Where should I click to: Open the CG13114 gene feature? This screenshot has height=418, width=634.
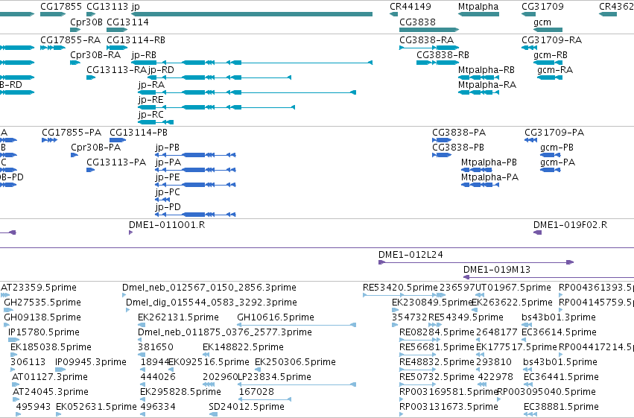tap(117, 30)
